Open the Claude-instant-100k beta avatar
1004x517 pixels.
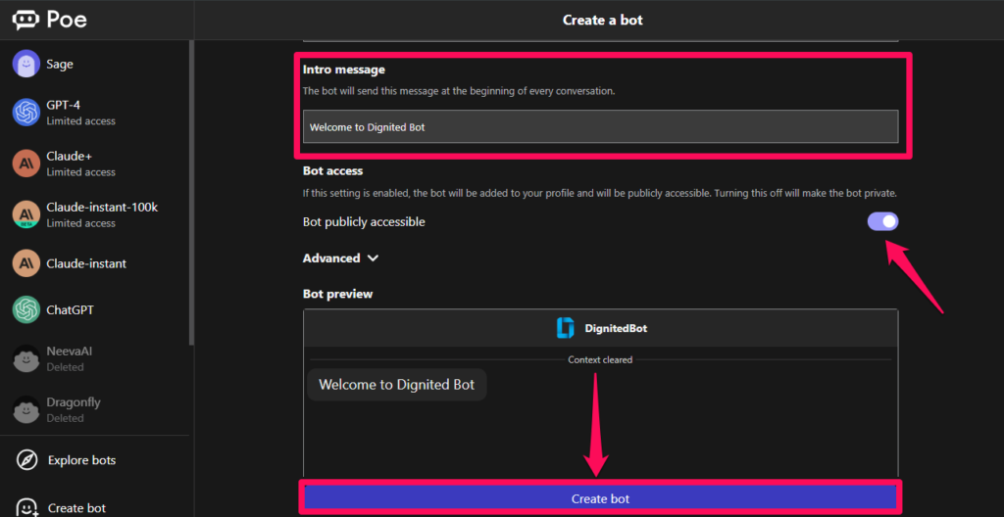[26, 215]
